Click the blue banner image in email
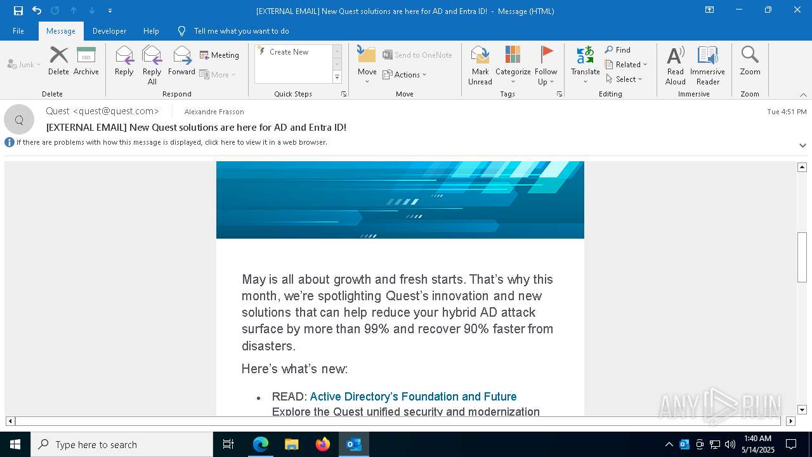 (x=400, y=200)
